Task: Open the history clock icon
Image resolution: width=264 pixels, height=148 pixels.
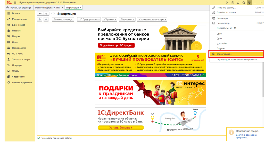Action: [x=233, y=3]
